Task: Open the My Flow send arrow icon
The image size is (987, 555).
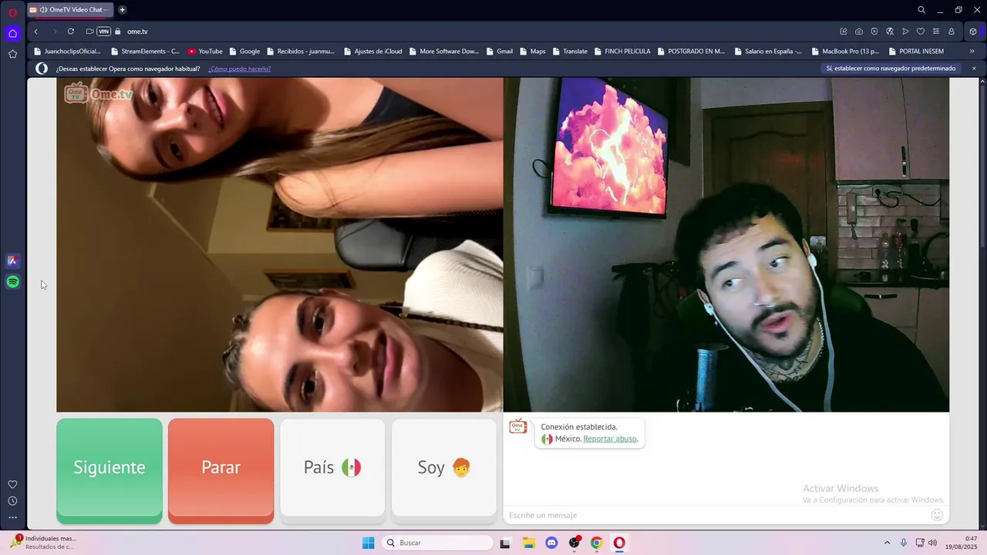Action: [x=904, y=32]
